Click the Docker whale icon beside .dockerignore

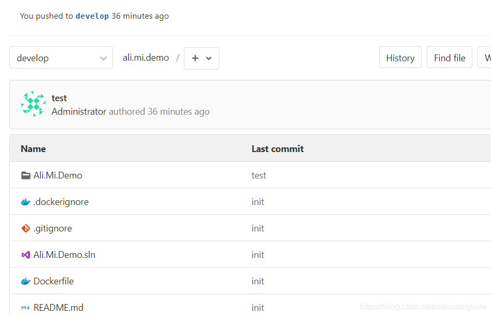(x=26, y=201)
